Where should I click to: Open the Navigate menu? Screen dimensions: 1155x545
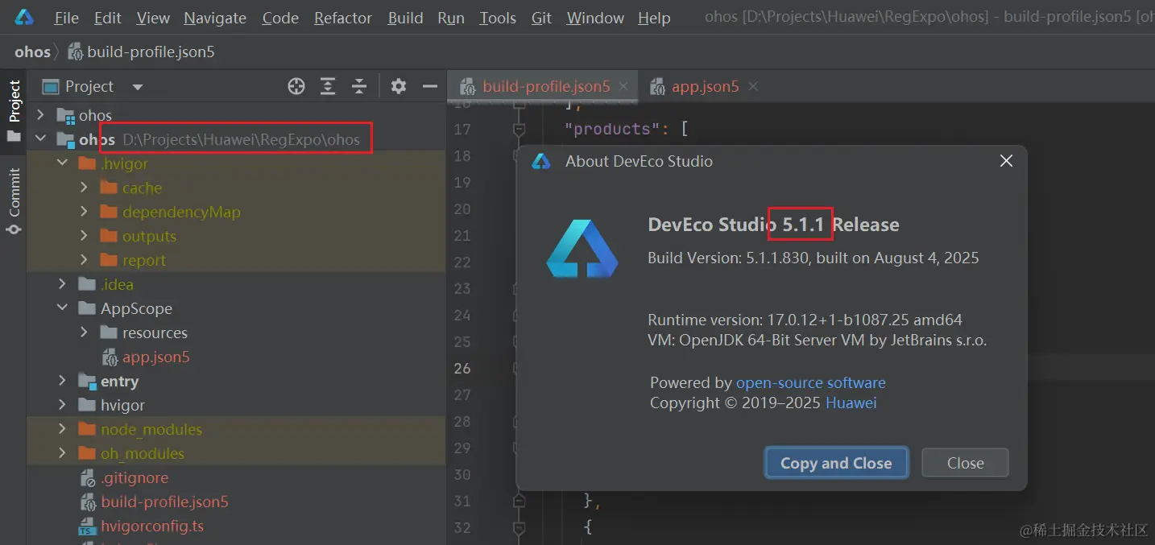[215, 18]
